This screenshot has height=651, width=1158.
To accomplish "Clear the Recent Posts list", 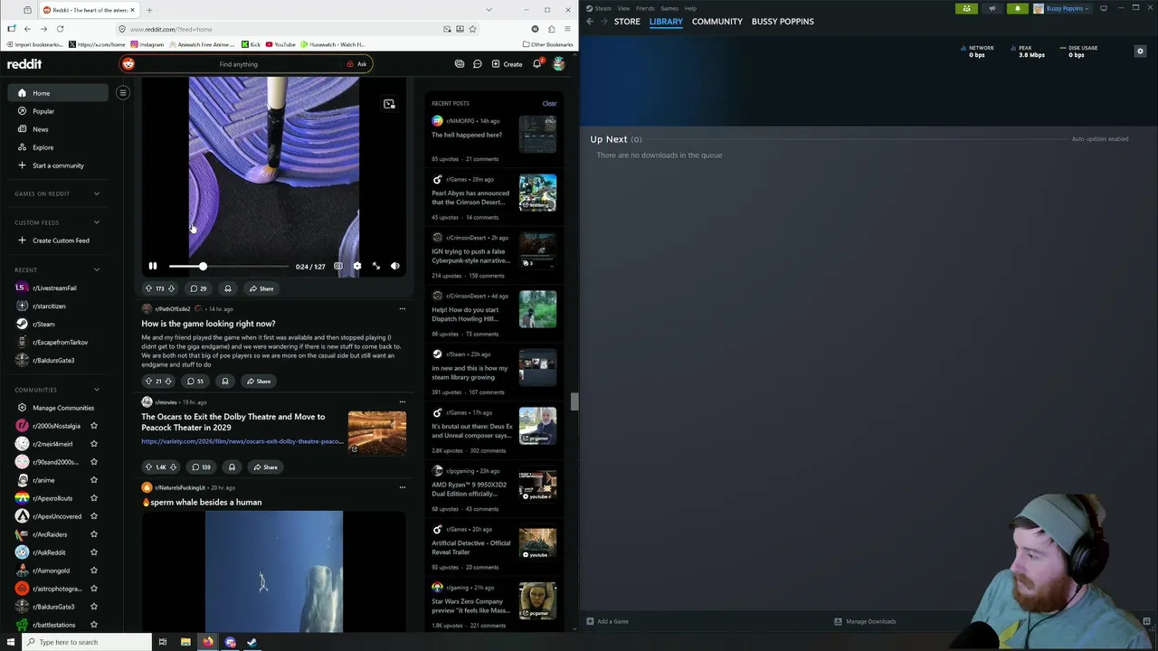I will (549, 103).
